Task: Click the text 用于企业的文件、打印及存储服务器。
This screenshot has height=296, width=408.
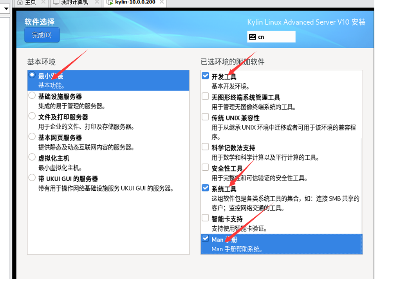Action: [x=86, y=127]
